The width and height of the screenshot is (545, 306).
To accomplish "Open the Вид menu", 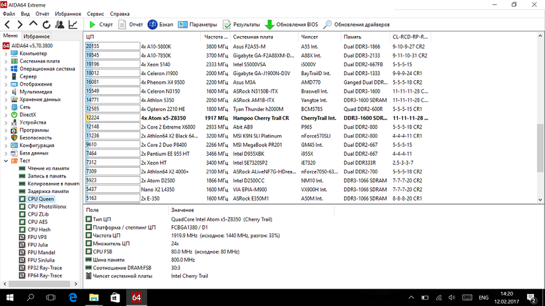I will pos(25,14).
